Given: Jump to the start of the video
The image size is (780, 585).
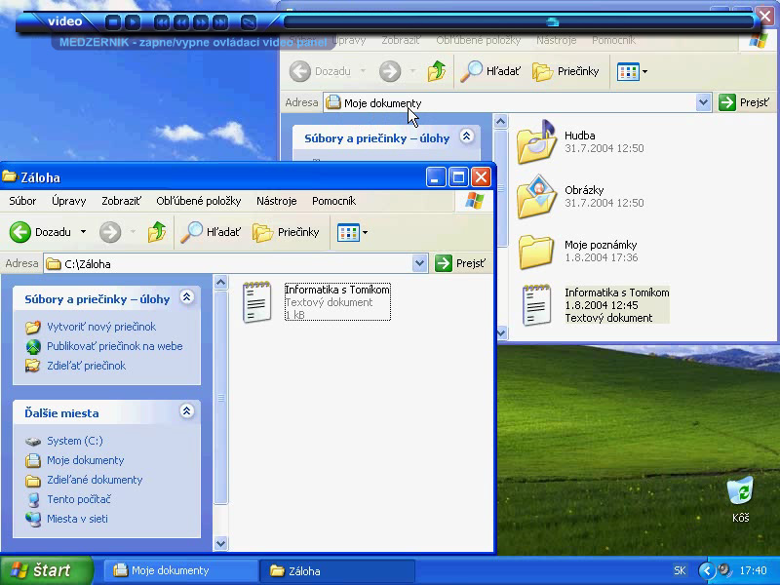Looking at the screenshot, I should 162,21.
